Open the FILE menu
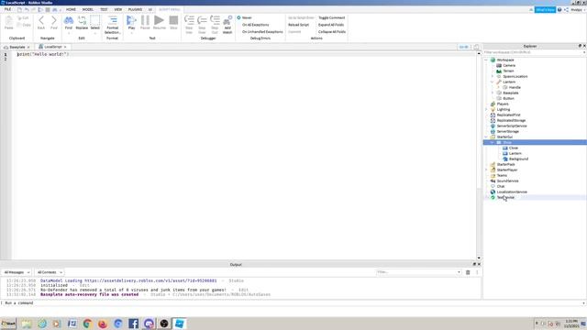 pyautogui.click(x=7, y=9)
